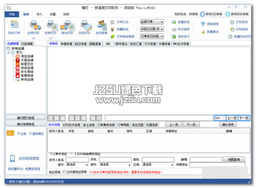Click the 下一页 next page button

(244, 118)
